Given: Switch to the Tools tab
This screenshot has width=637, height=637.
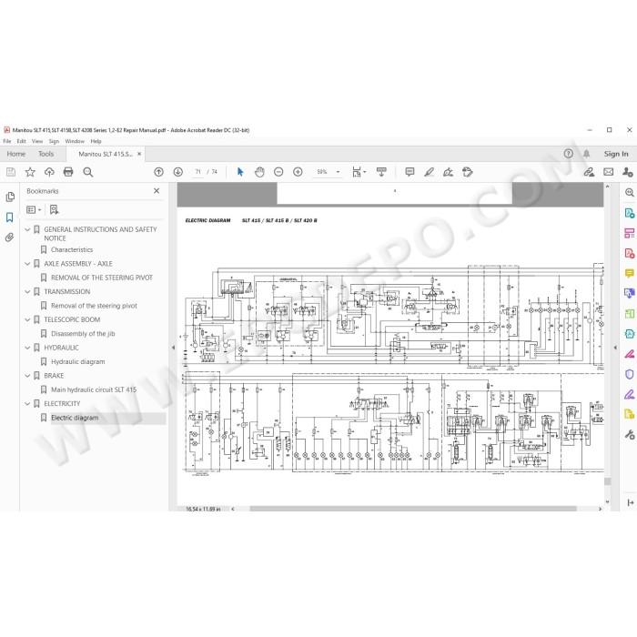Looking at the screenshot, I should [x=45, y=154].
